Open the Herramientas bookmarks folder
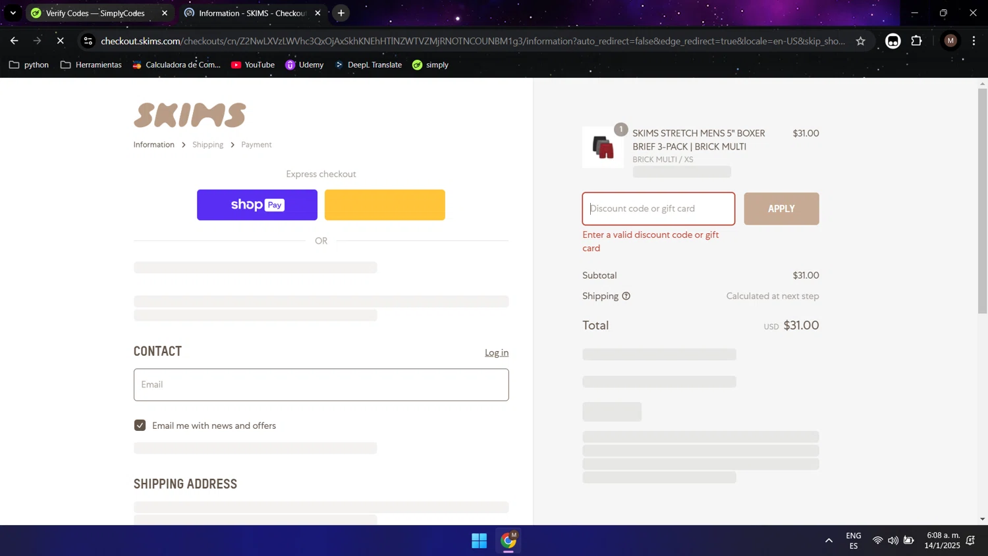The width and height of the screenshot is (988, 556). [x=91, y=65]
